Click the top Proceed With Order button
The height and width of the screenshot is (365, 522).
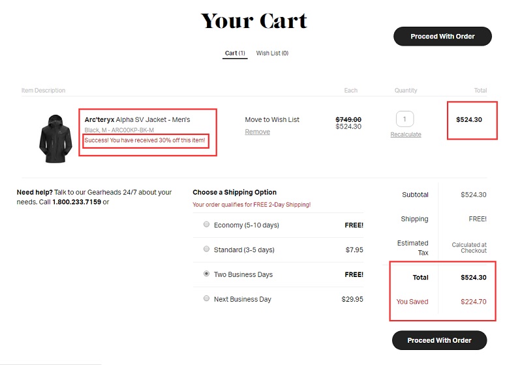click(x=442, y=36)
